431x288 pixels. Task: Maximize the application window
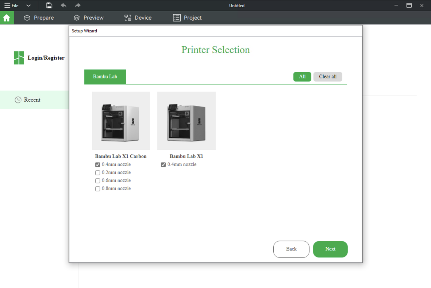pos(409,5)
